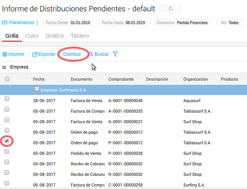The height and width of the screenshot is (189, 247).
Task: Click the A-0001-00000021 comprobante cell
Action: click(126, 122)
